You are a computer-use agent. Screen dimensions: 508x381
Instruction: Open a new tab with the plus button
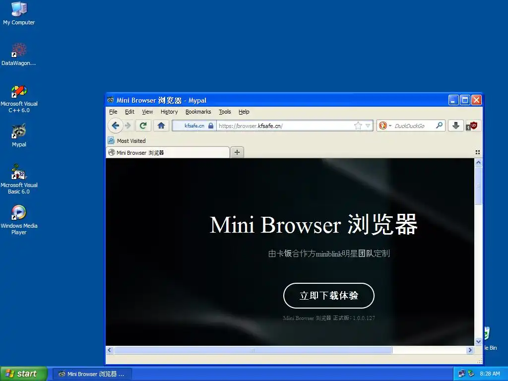pos(237,152)
